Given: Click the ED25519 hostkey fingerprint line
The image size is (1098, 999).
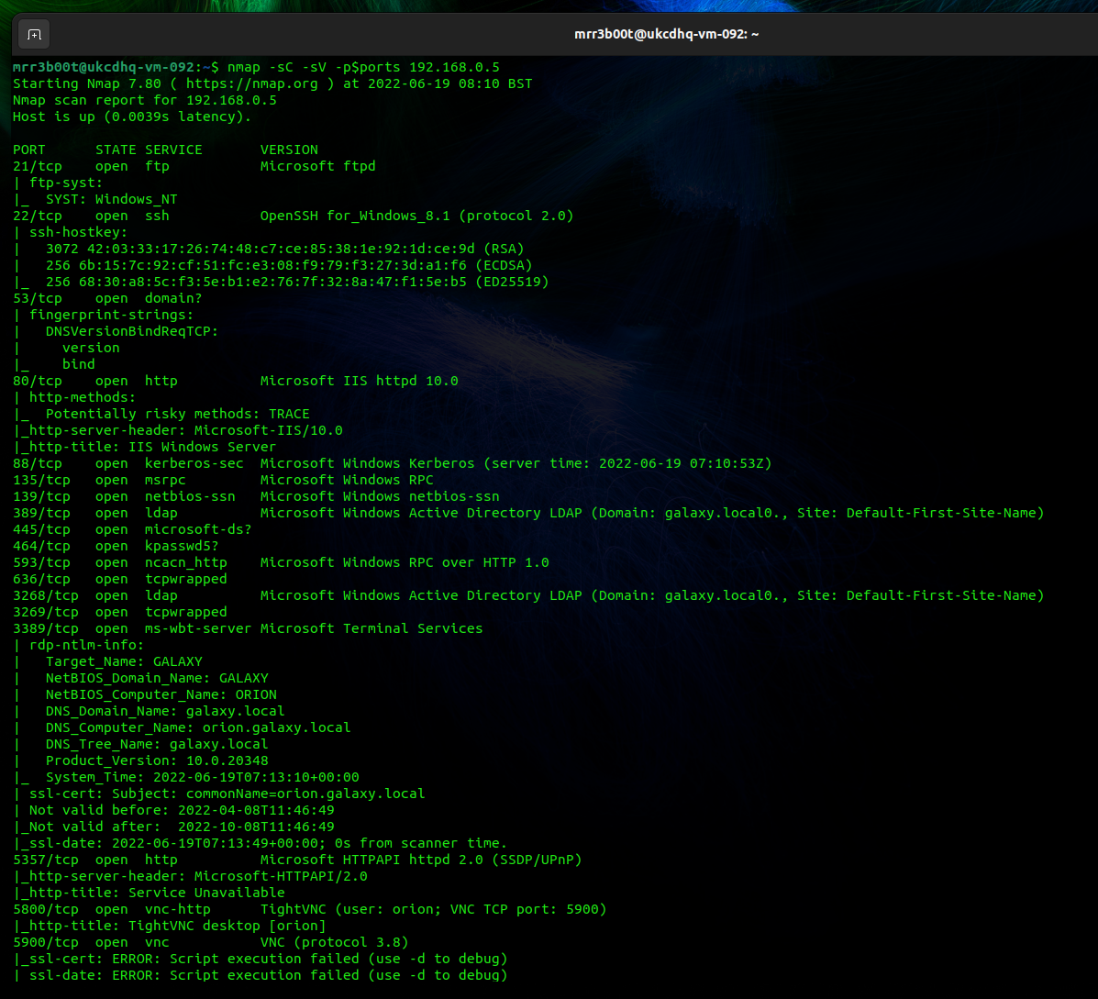Looking at the screenshot, I should click(297, 283).
